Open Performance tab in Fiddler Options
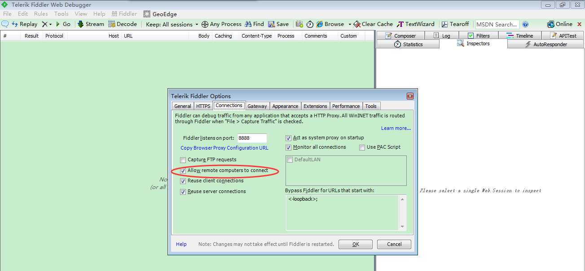This screenshot has width=585, height=271. point(346,106)
